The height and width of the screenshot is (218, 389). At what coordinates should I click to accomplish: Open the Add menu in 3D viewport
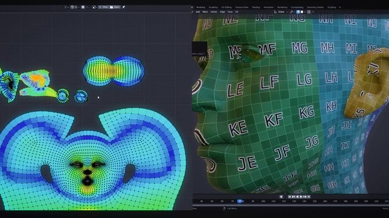tap(198, 12)
